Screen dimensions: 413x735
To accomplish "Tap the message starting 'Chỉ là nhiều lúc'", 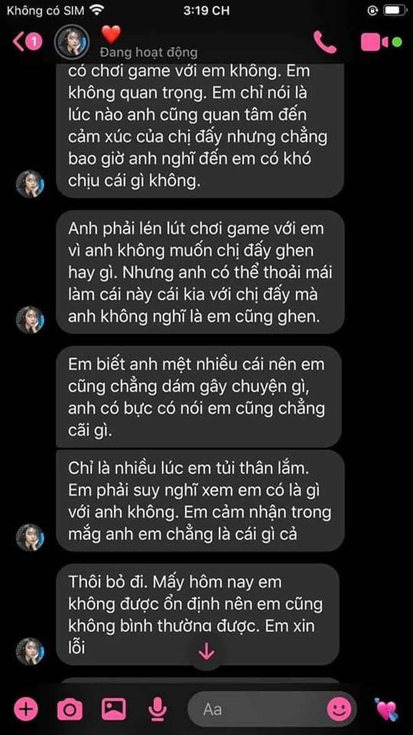I will click(200, 501).
